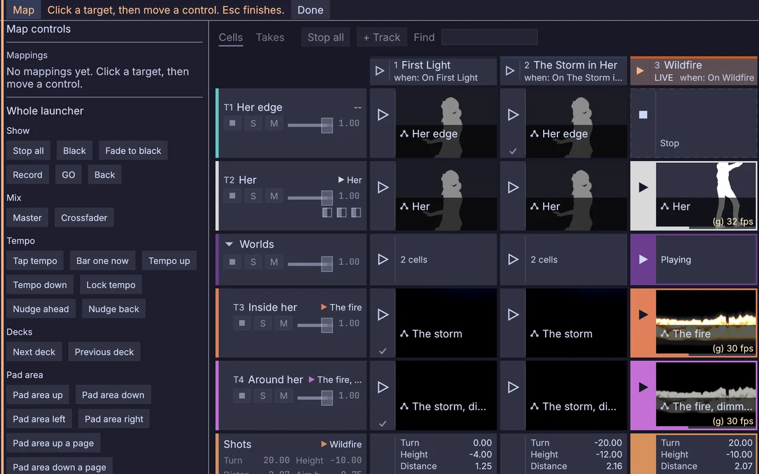Mute the Worlds group
The image size is (759, 474).
[274, 262]
